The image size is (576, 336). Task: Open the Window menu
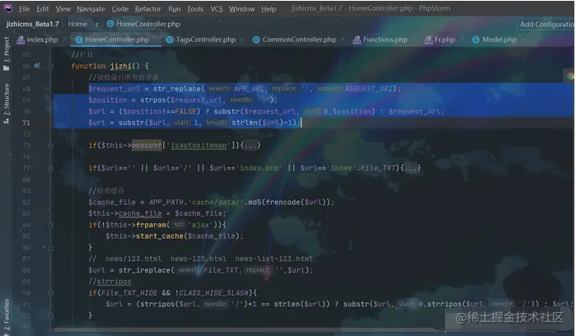click(241, 9)
